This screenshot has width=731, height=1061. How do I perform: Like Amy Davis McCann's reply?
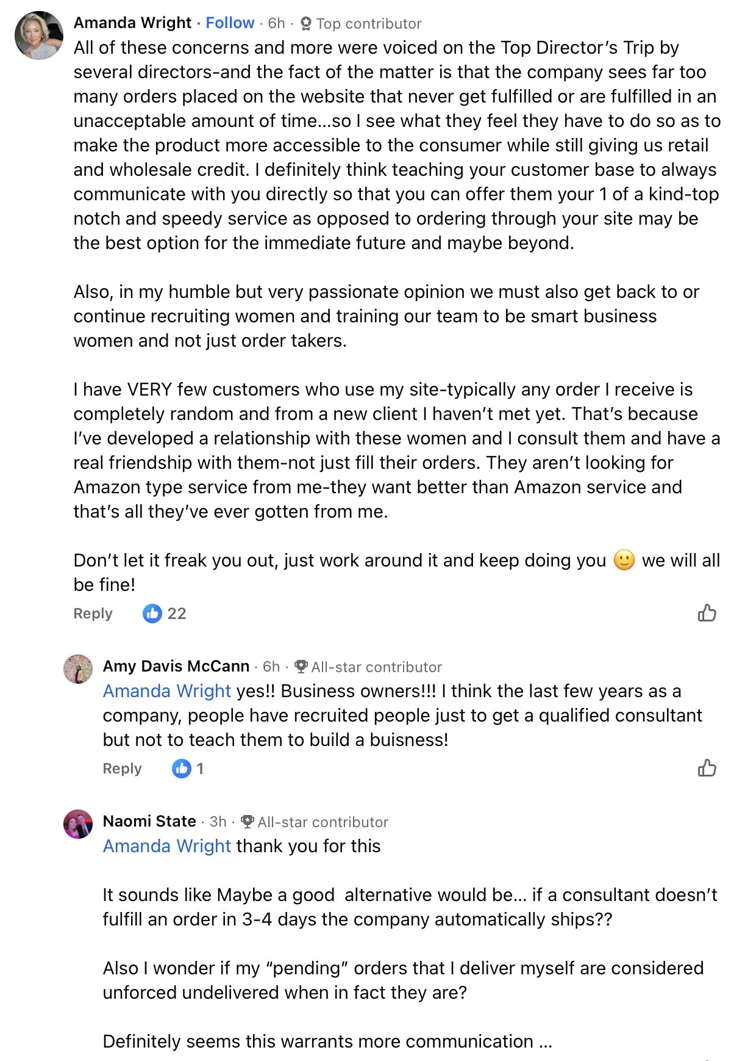pos(707,767)
